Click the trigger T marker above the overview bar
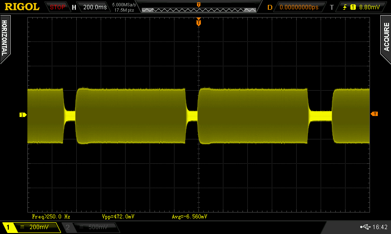 [x=198, y=5]
